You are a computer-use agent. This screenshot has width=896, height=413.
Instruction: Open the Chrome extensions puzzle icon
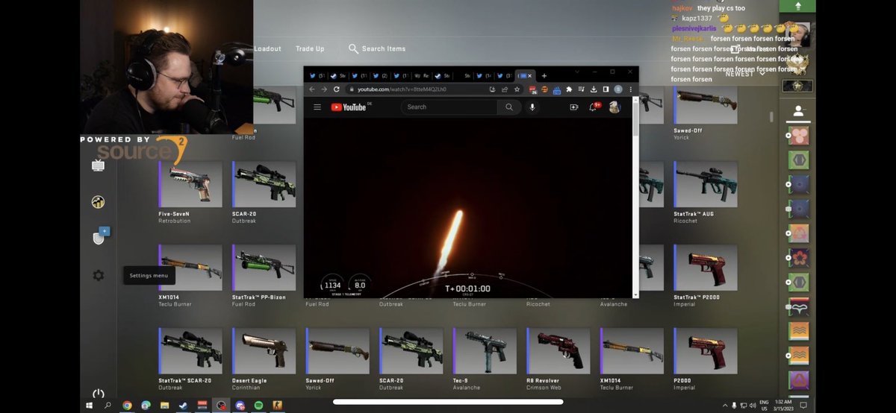click(569, 89)
